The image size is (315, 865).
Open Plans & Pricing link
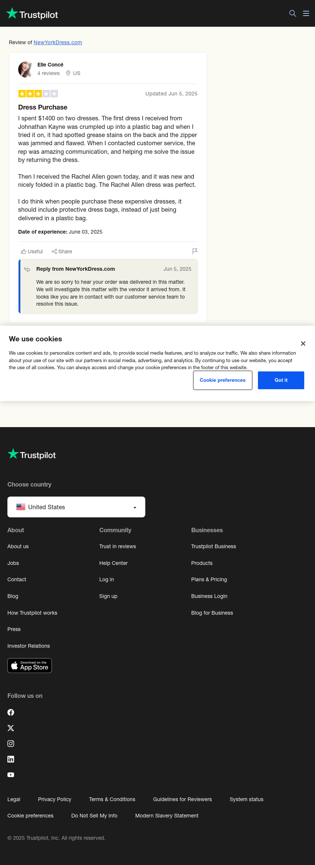[209, 579]
